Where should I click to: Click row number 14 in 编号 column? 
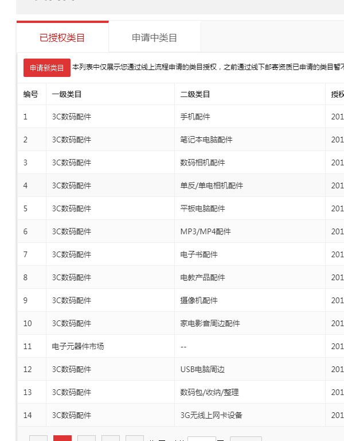[28, 415]
